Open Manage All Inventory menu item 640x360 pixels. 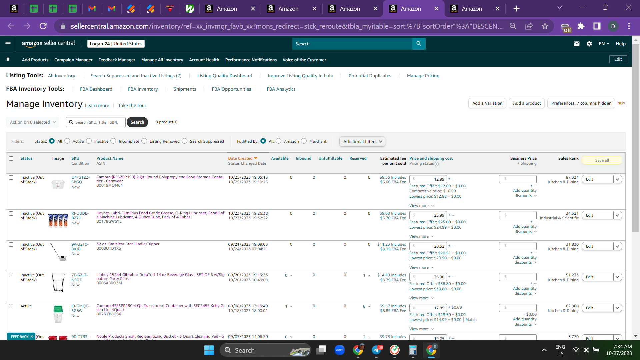(x=162, y=60)
